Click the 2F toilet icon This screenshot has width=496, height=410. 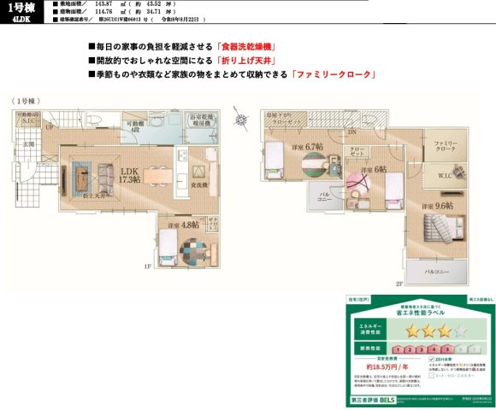tap(370, 120)
